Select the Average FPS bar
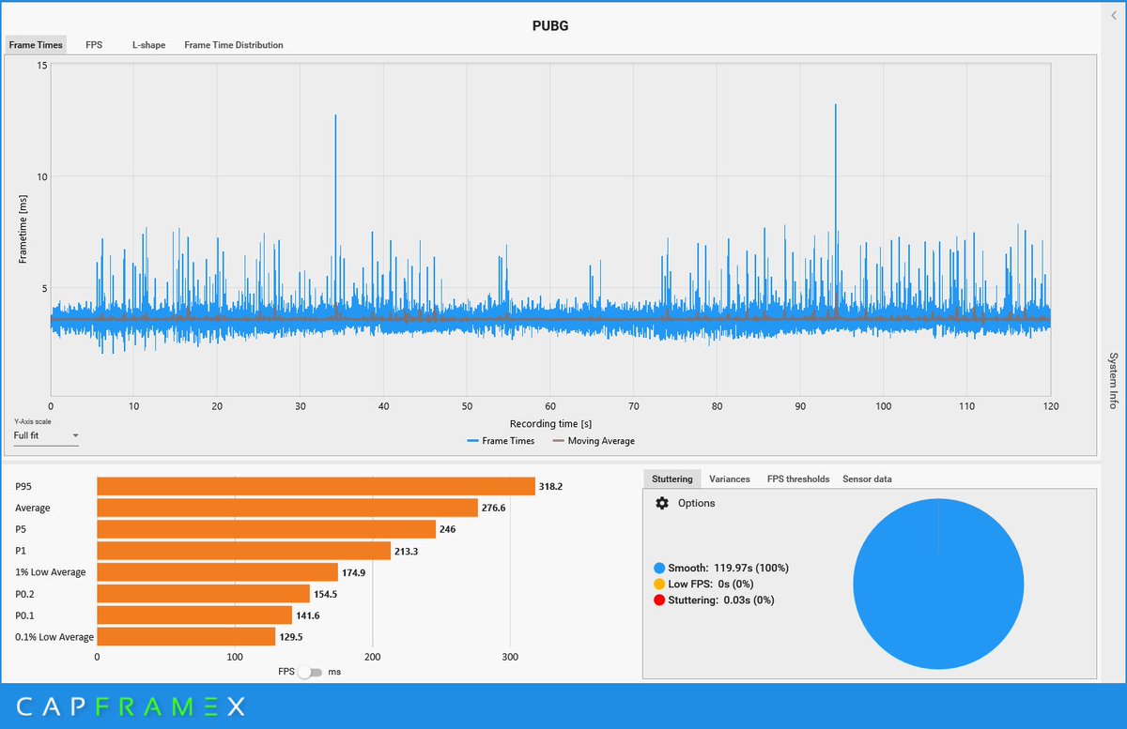This screenshot has width=1127, height=729. 287,508
